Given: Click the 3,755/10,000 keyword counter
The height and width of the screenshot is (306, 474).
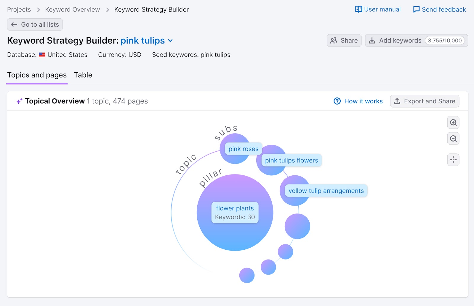Looking at the screenshot, I should (x=445, y=41).
